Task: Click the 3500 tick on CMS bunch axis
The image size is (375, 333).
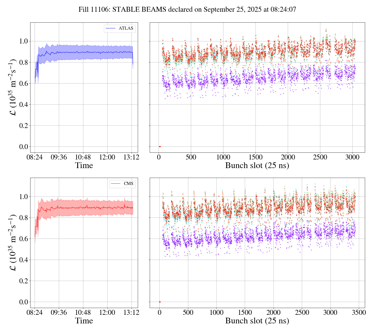Action: point(359,312)
